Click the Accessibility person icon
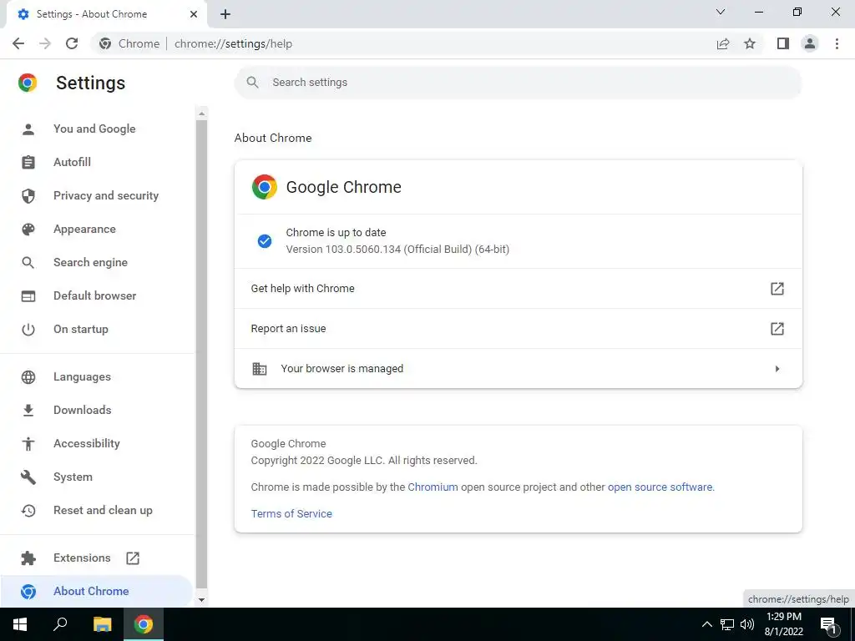 click(28, 444)
